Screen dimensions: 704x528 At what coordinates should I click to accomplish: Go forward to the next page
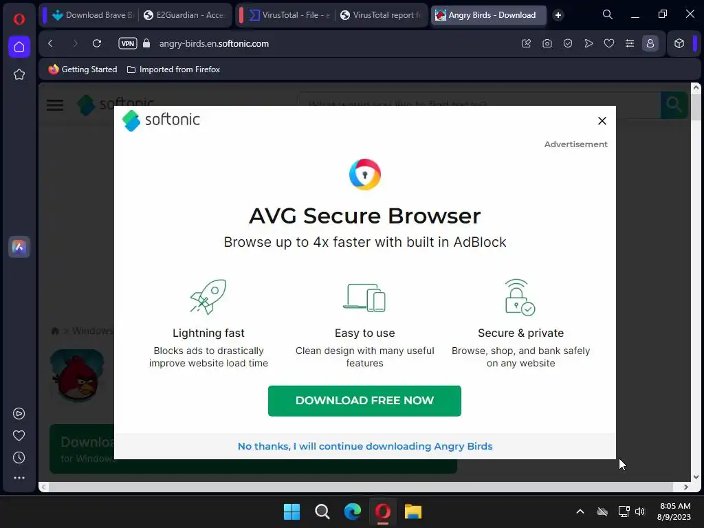74,43
